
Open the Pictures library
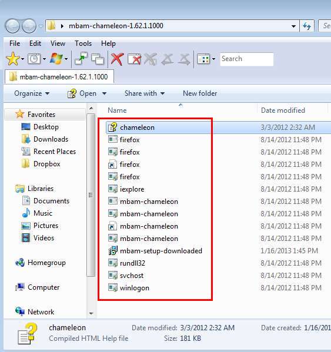[46, 226]
